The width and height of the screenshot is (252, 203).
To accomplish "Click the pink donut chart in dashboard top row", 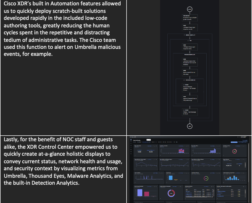I will click(234, 151).
